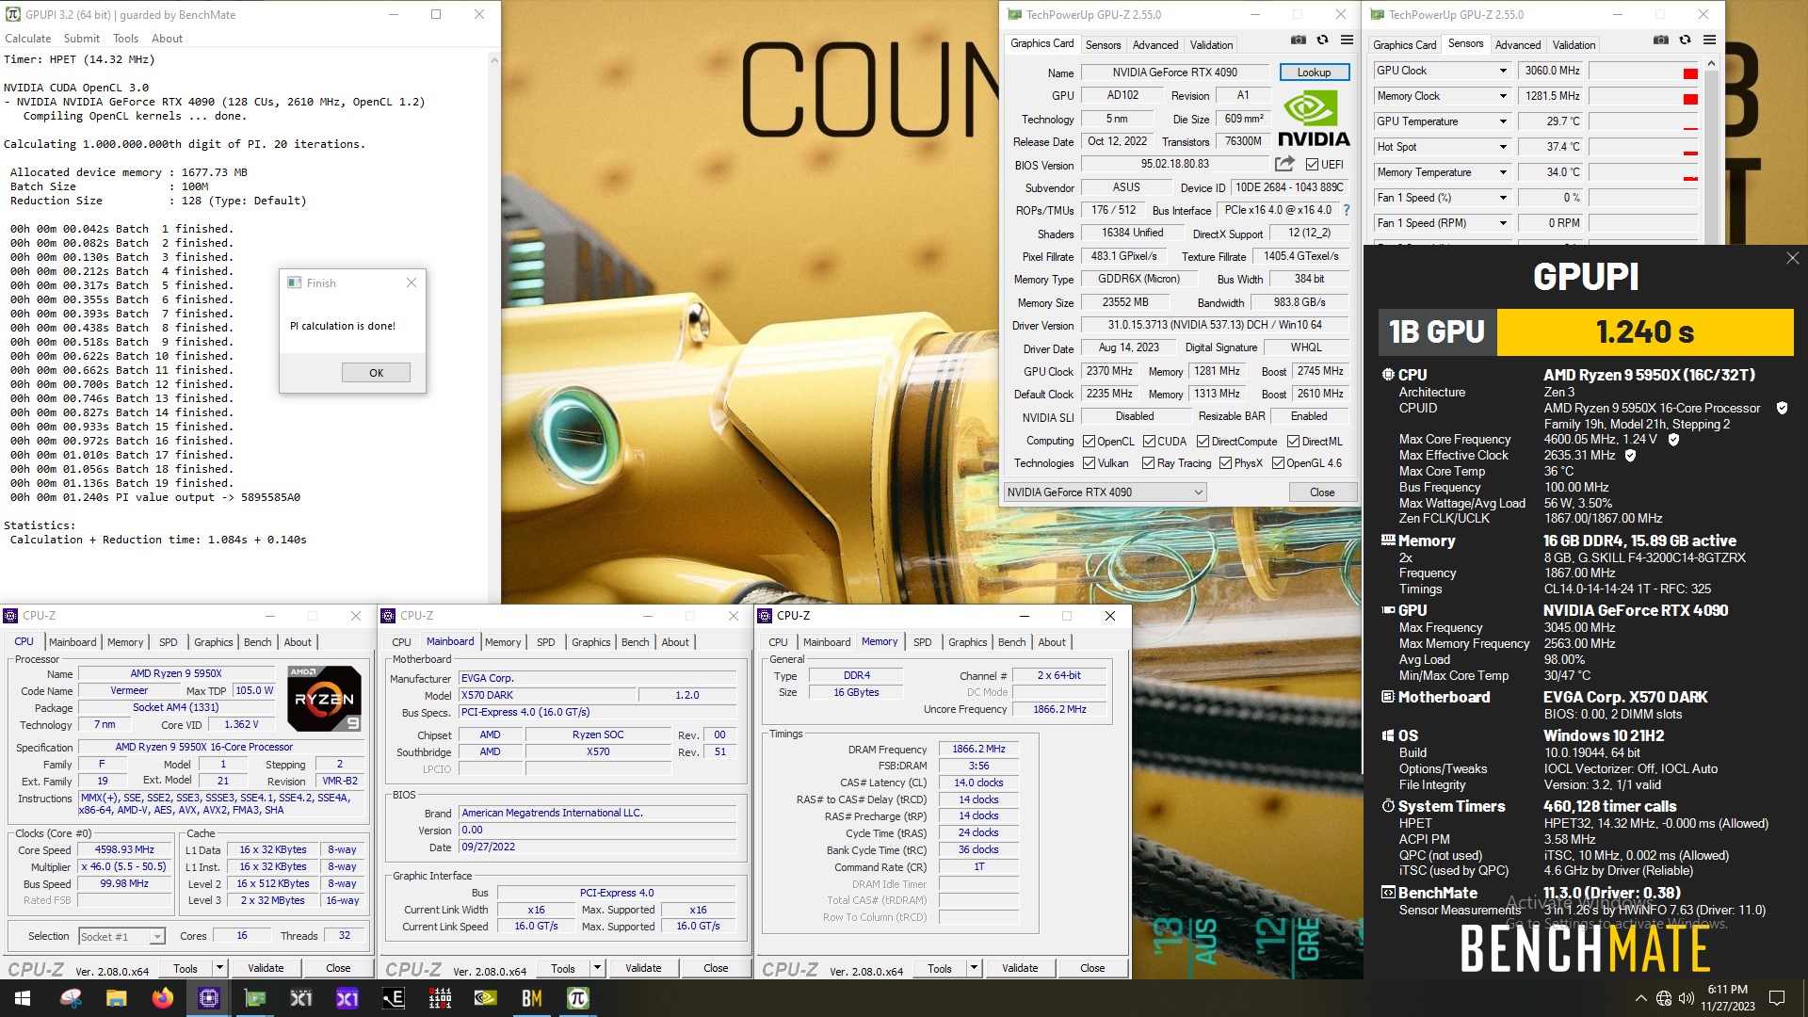Image resolution: width=1808 pixels, height=1017 pixels.
Task: Click the Lookup button in GPU-Z
Action: [1314, 73]
